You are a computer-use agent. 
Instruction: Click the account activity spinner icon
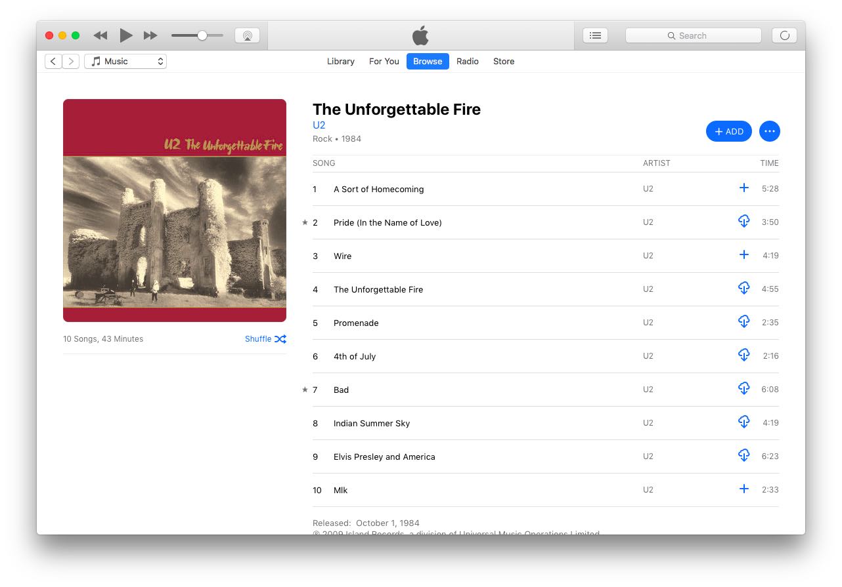coord(784,35)
